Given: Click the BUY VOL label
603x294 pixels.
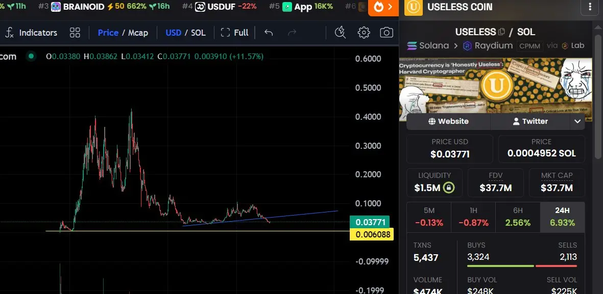Looking at the screenshot, I should (x=481, y=280).
